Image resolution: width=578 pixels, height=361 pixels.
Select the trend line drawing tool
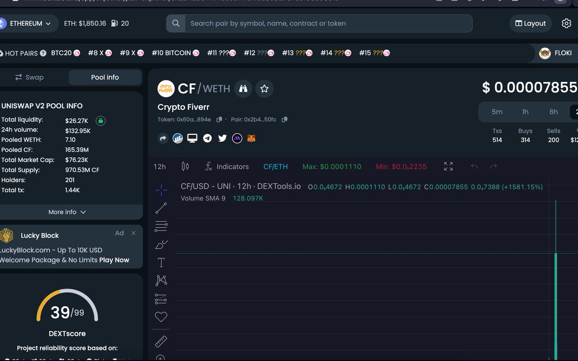(x=161, y=208)
